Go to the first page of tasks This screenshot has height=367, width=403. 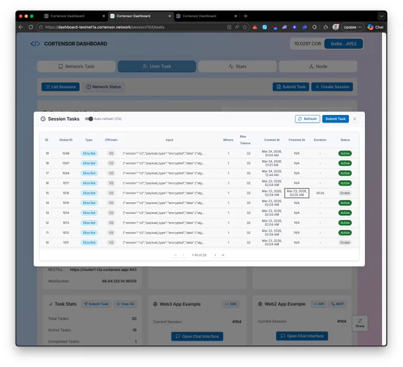[175, 255]
